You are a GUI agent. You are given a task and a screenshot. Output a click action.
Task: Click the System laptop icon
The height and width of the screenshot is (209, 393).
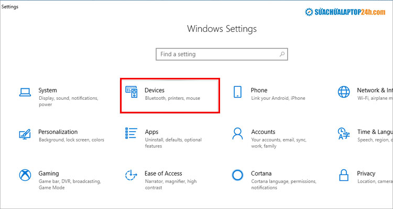click(x=25, y=92)
